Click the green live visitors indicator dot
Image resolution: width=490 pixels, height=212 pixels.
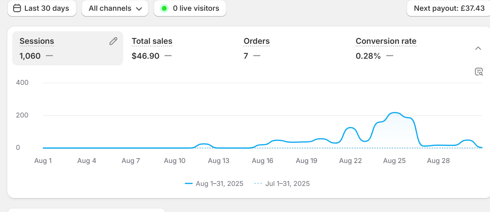coord(164,8)
